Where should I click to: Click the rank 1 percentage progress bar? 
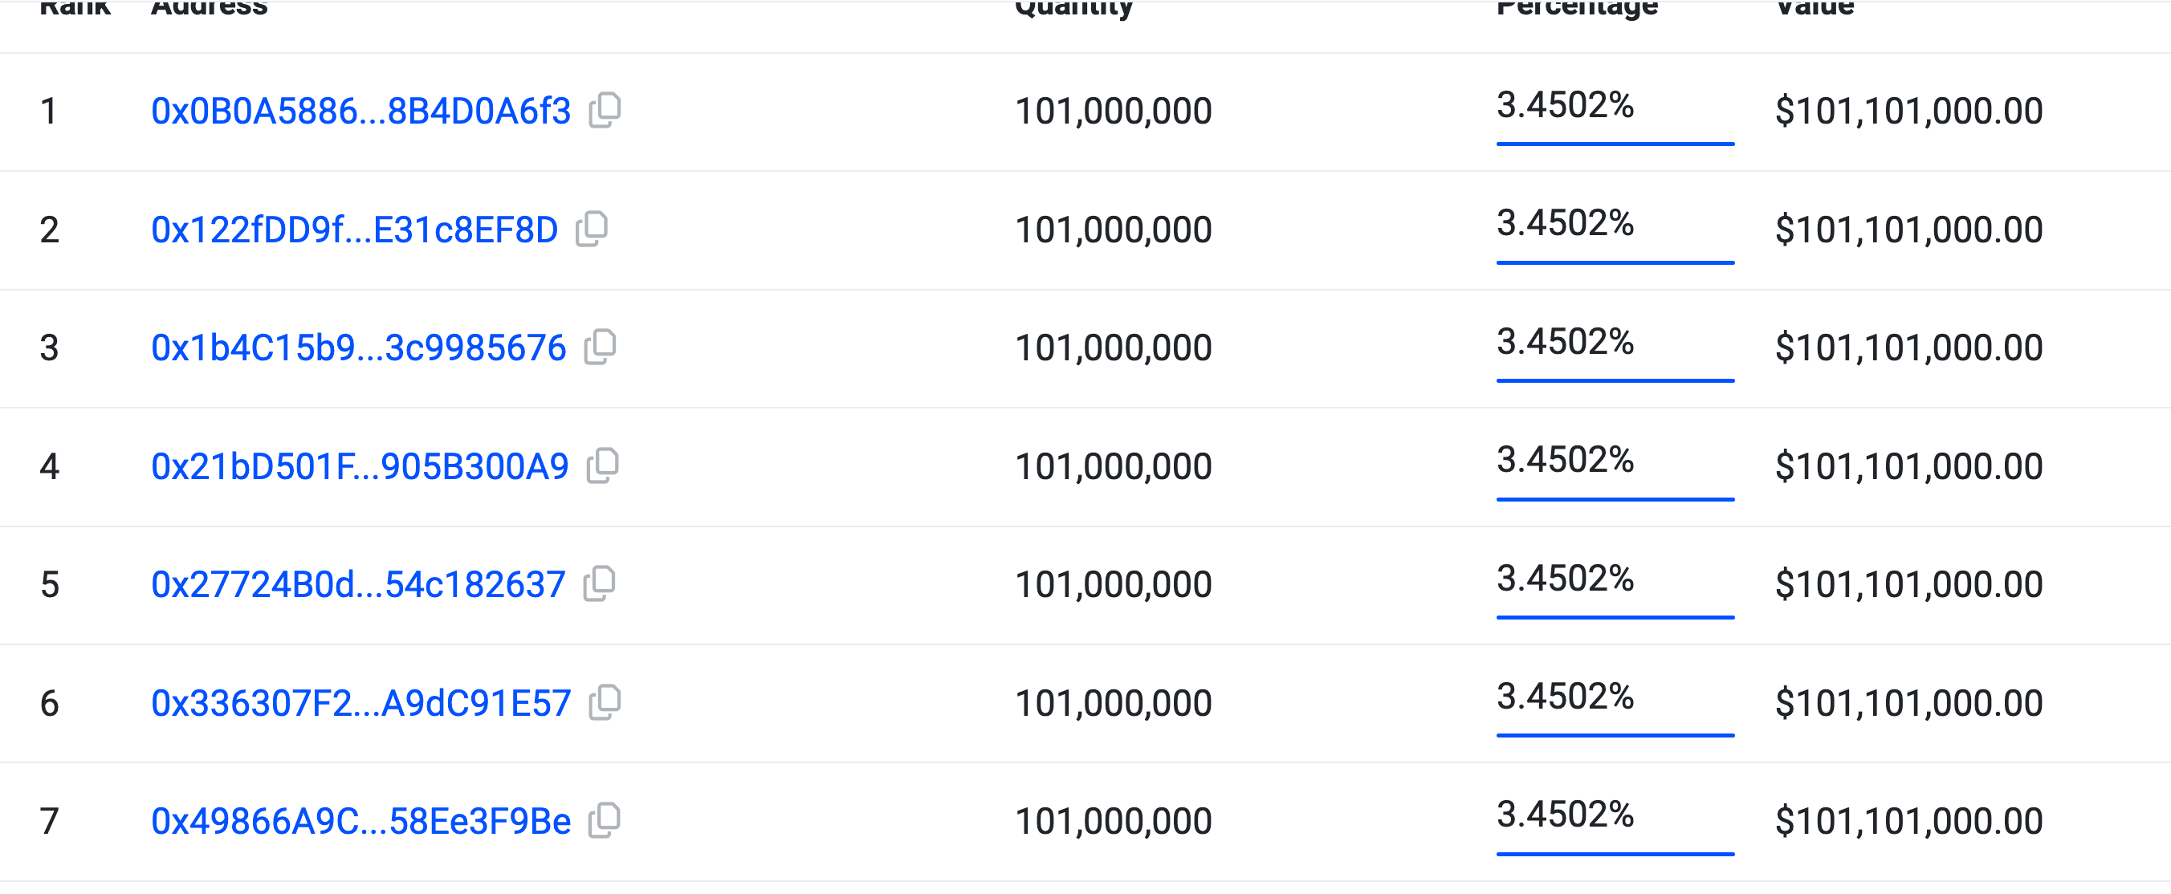pyautogui.click(x=1615, y=144)
